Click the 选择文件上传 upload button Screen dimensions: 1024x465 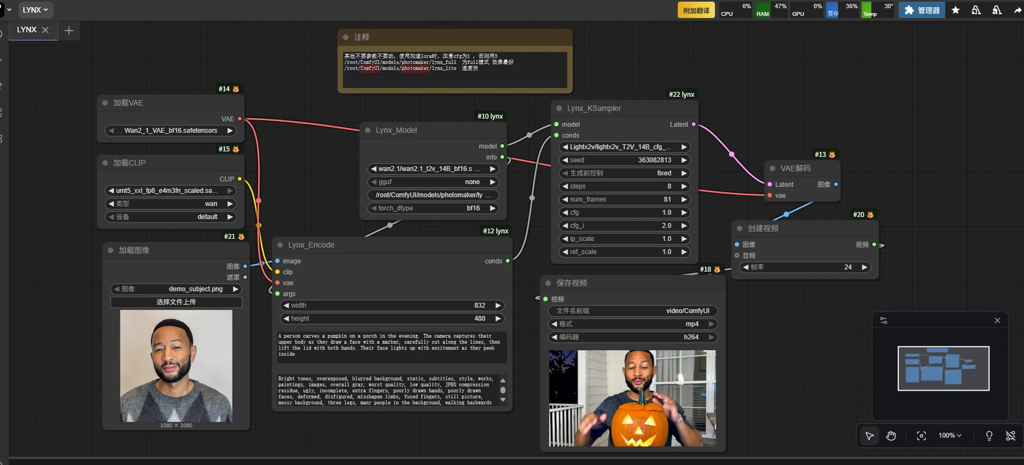[x=176, y=302]
